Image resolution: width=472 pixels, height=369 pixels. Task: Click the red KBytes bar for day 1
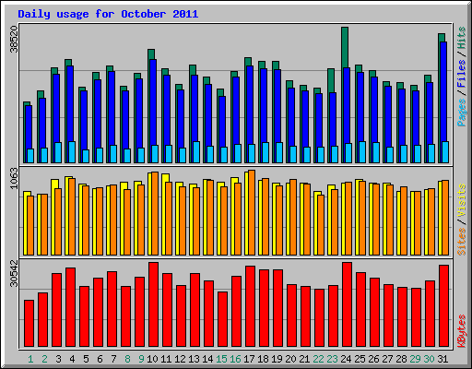[29, 323]
